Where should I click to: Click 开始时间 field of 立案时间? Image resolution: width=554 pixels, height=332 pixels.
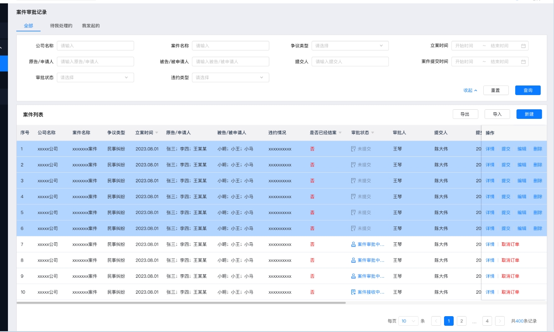465,46
